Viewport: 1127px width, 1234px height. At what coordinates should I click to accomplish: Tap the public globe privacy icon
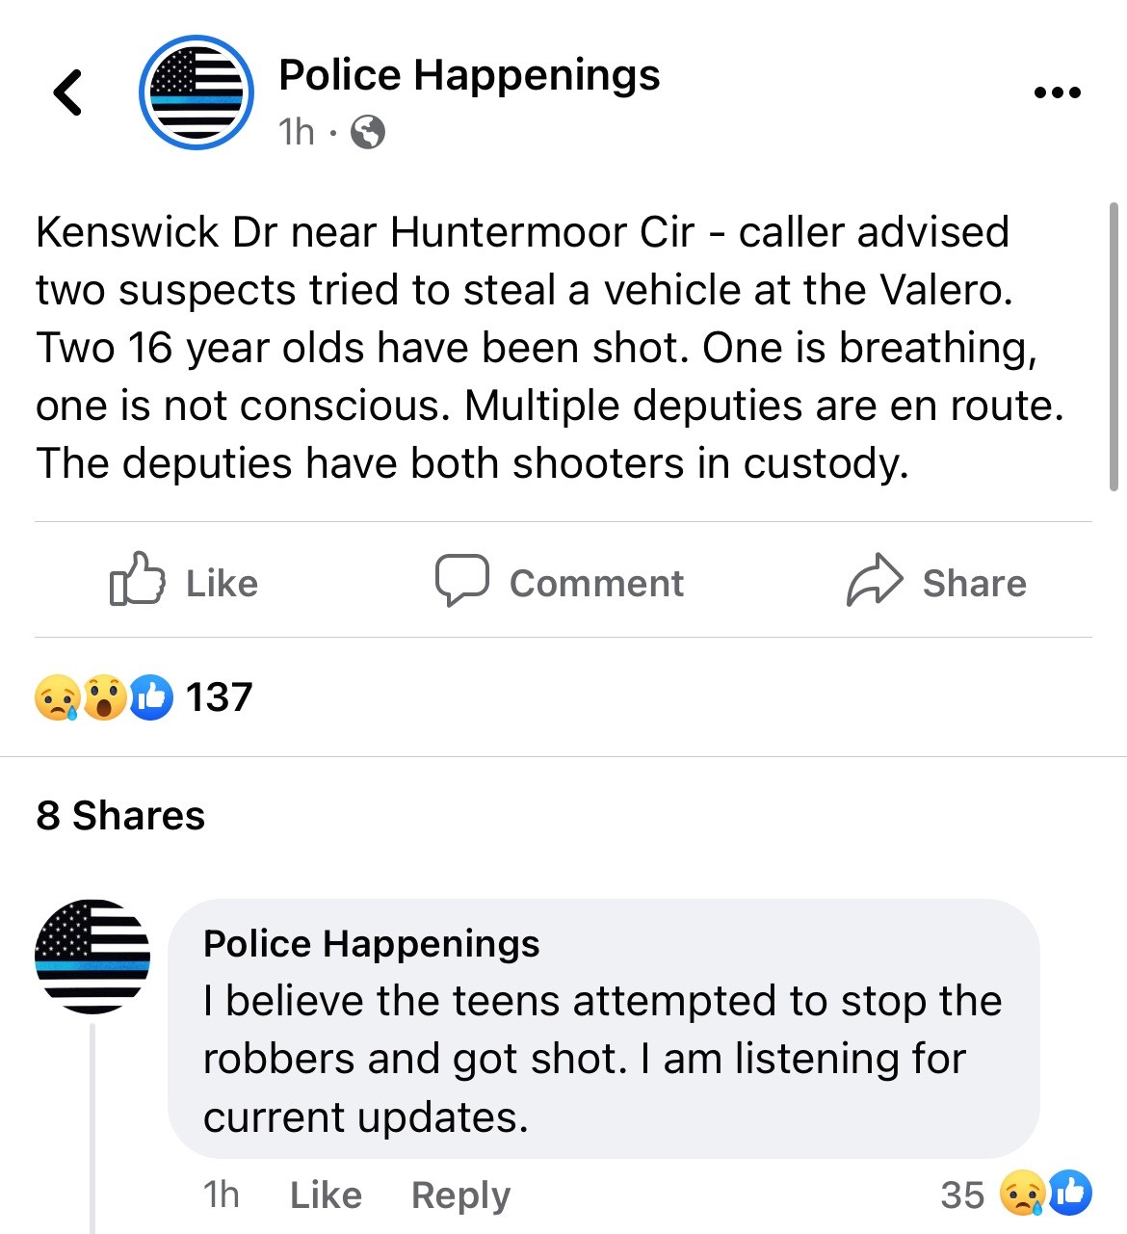[368, 132]
